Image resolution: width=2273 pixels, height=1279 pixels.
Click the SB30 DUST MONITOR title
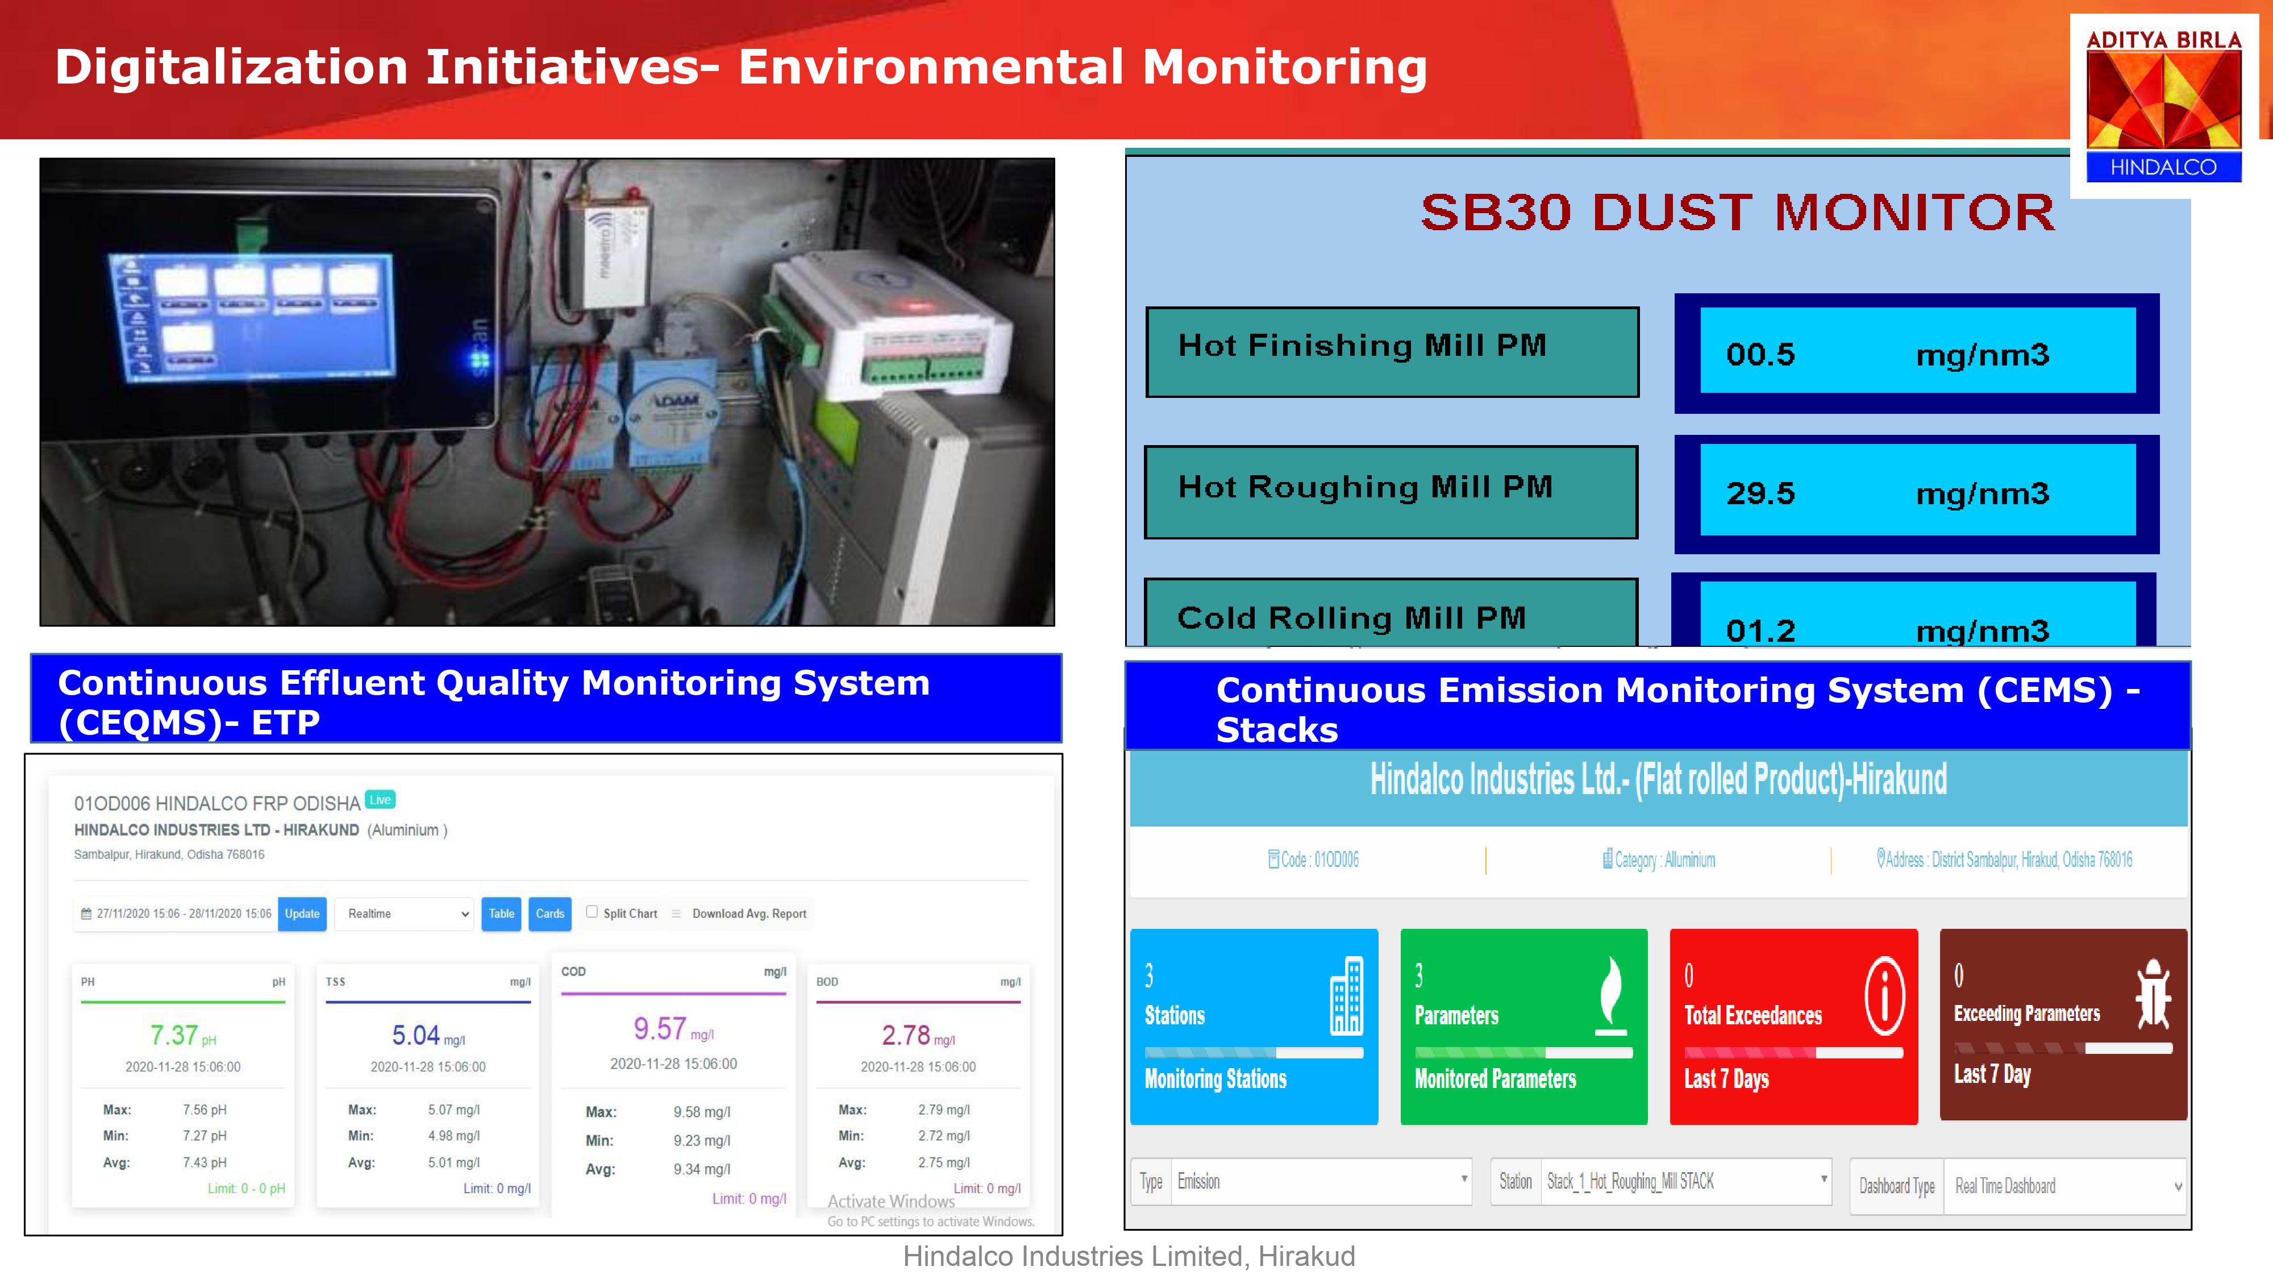[1737, 213]
